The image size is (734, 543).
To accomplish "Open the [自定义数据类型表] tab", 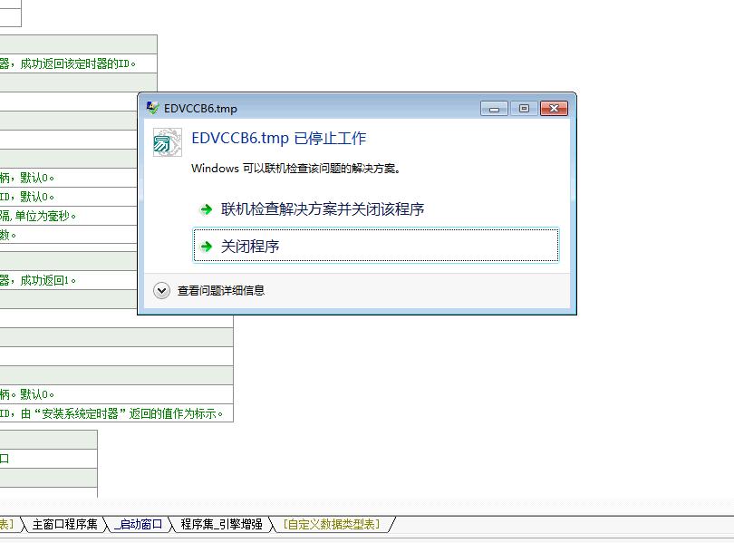I will click(x=332, y=524).
